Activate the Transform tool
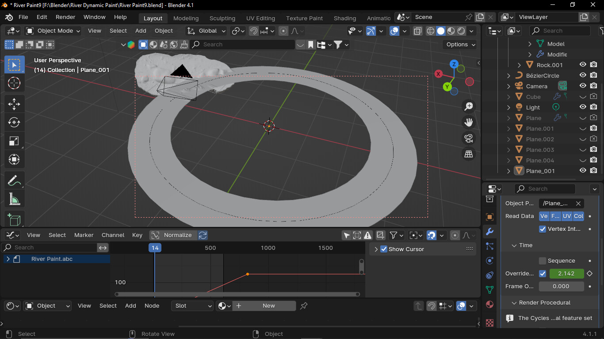Viewport: 604px width, 339px height. [x=14, y=159]
